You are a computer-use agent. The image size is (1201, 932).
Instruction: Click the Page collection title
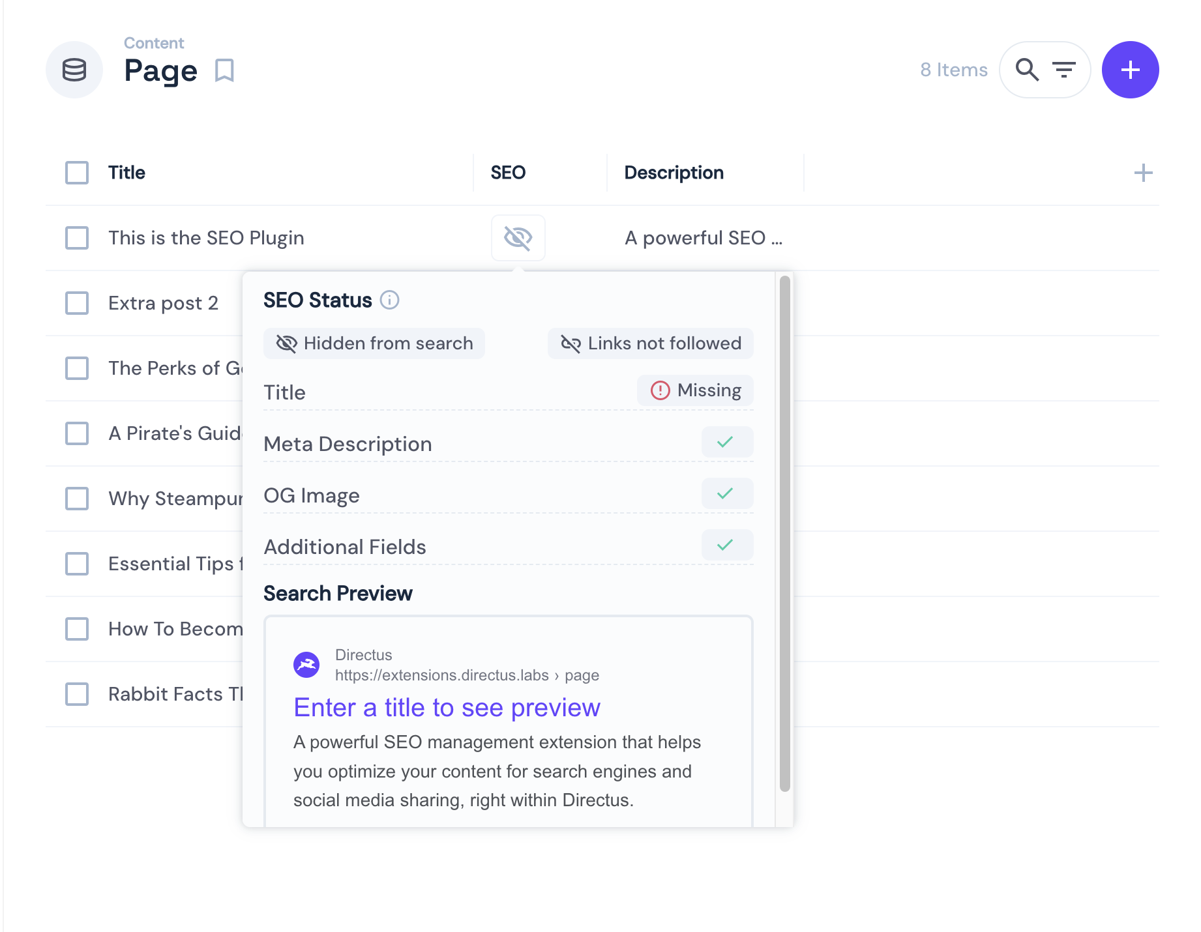click(160, 70)
